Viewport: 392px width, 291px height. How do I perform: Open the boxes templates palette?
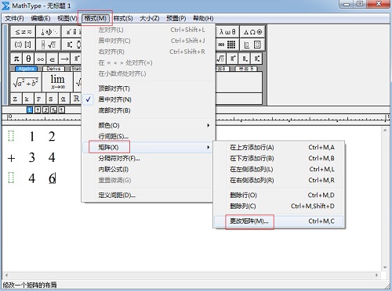(x=252, y=45)
